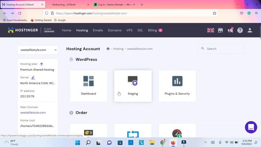Click the hPanel Search field

(x=221, y=49)
